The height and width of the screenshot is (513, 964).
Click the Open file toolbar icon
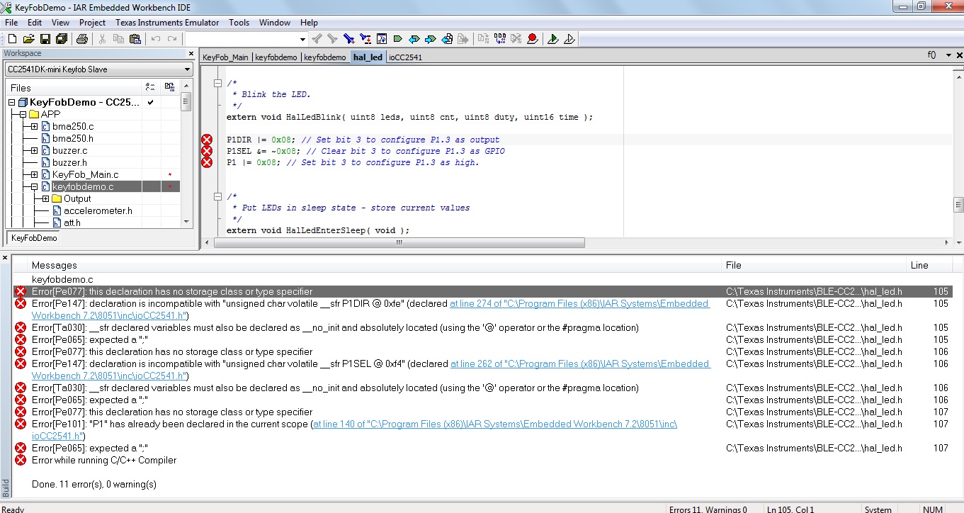pos(28,39)
